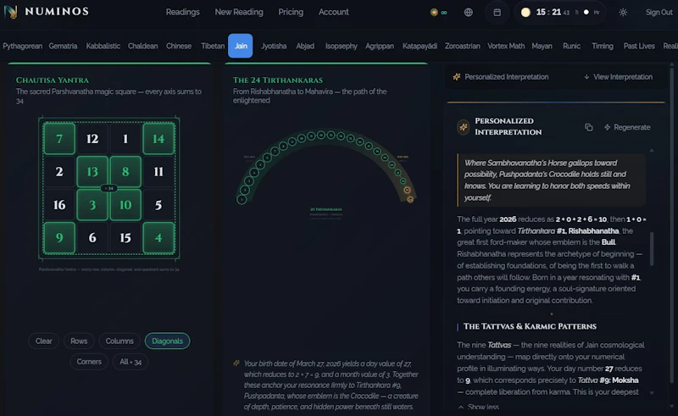The image size is (678, 416).
Task: Switch to the Jyotisha tab
Action: tap(274, 46)
